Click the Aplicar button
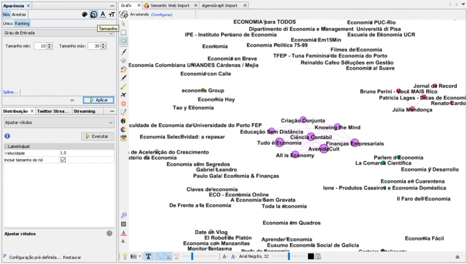Viewport: 467px width, 264px height. tap(98, 100)
